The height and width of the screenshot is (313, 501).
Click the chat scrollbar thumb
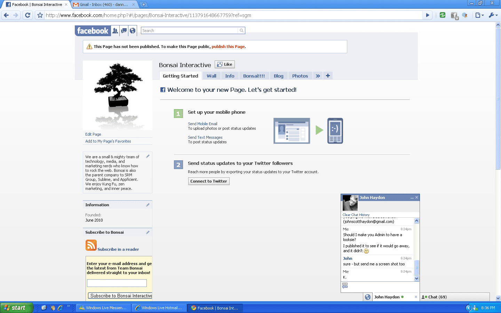[416, 267]
